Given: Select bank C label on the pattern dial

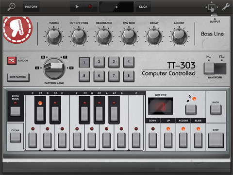Looking at the screenshot, I should (65, 57).
